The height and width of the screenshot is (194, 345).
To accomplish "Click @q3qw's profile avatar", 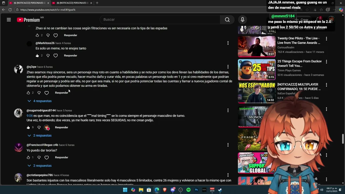I will (x=18, y=69).
